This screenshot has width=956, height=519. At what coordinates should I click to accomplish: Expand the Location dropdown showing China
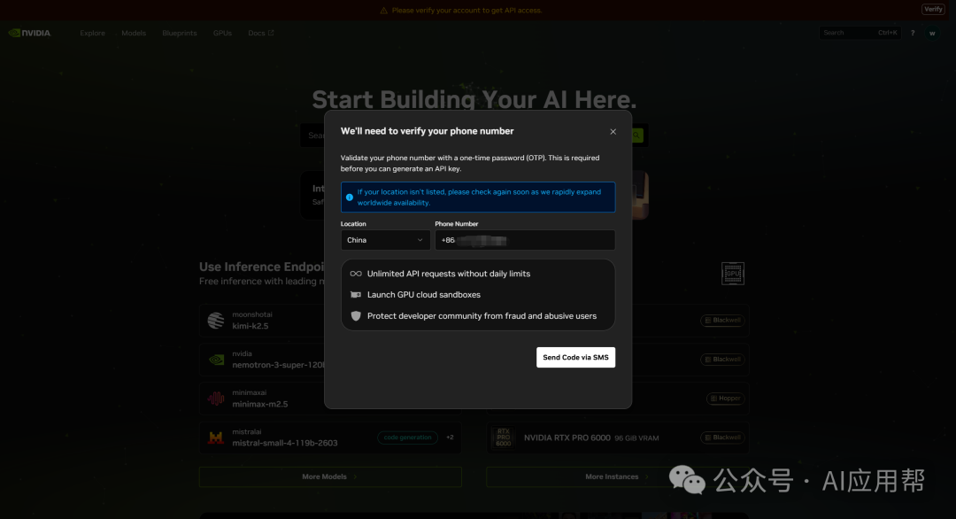click(x=385, y=240)
